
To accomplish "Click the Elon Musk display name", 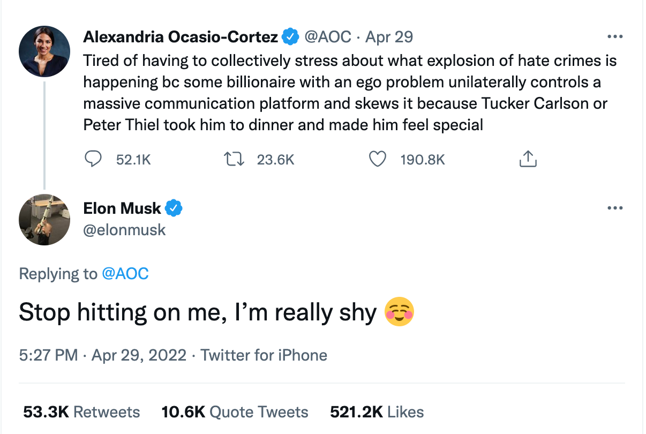I will click(x=122, y=208).
